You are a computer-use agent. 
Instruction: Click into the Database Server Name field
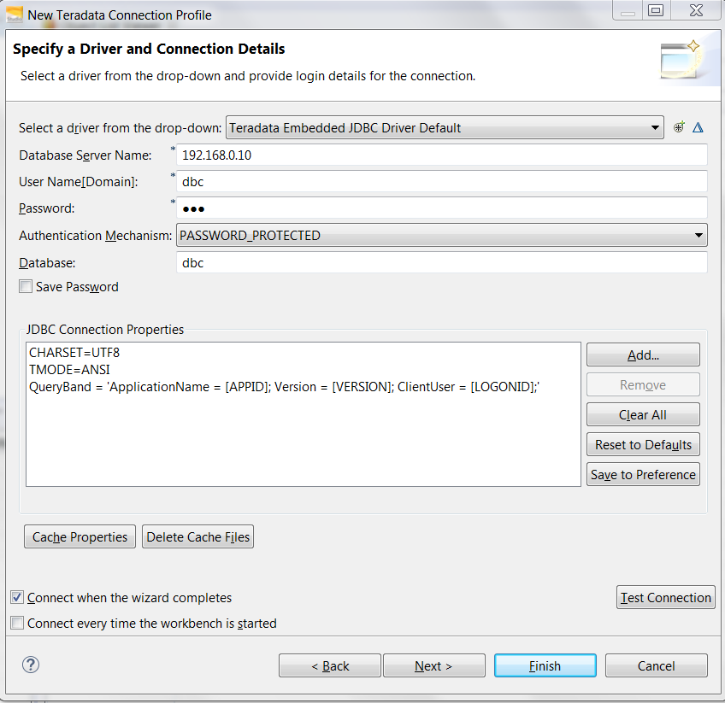pyautogui.click(x=441, y=155)
